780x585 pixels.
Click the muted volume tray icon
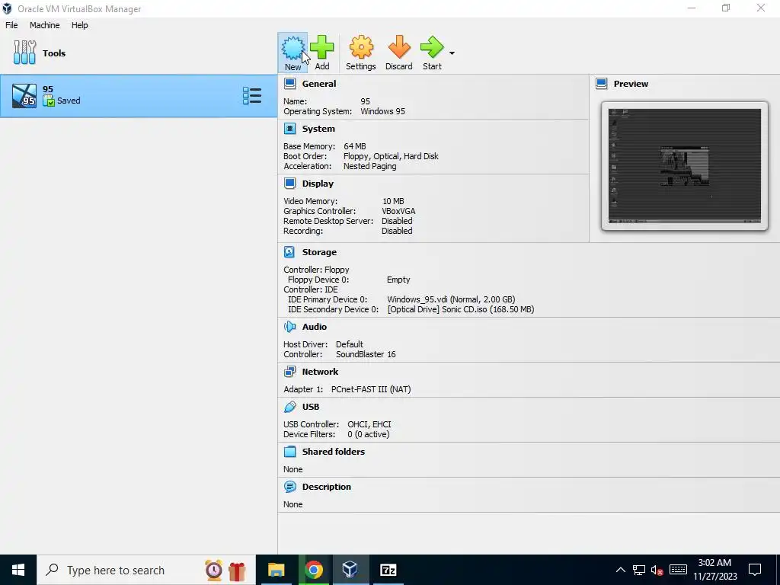tap(657, 570)
